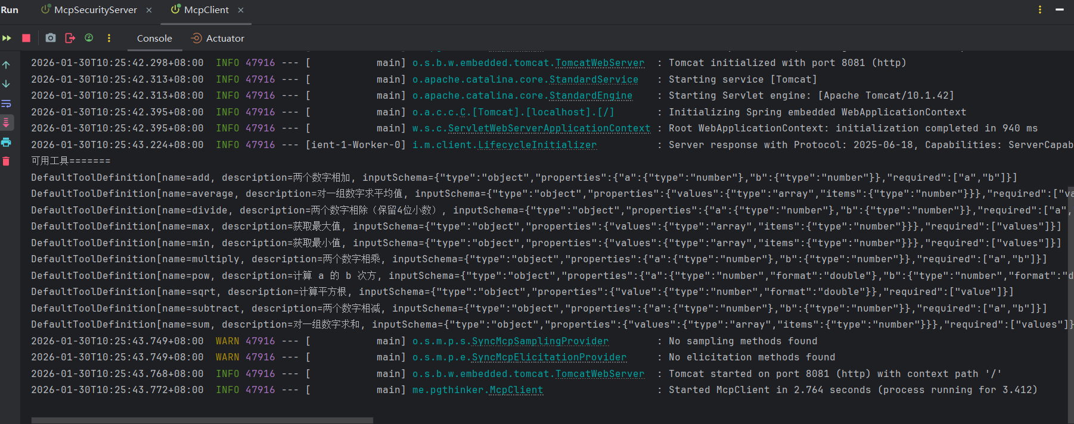Jump down the stack trace arrow
The image size is (1074, 424).
(x=6, y=84)
